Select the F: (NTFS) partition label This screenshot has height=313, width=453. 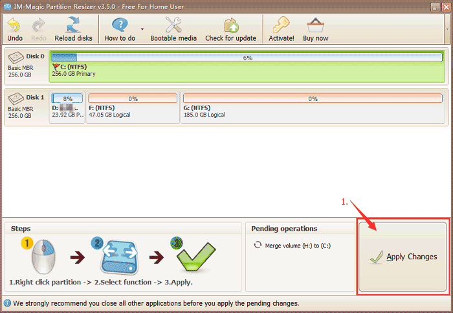coord(102,108)
